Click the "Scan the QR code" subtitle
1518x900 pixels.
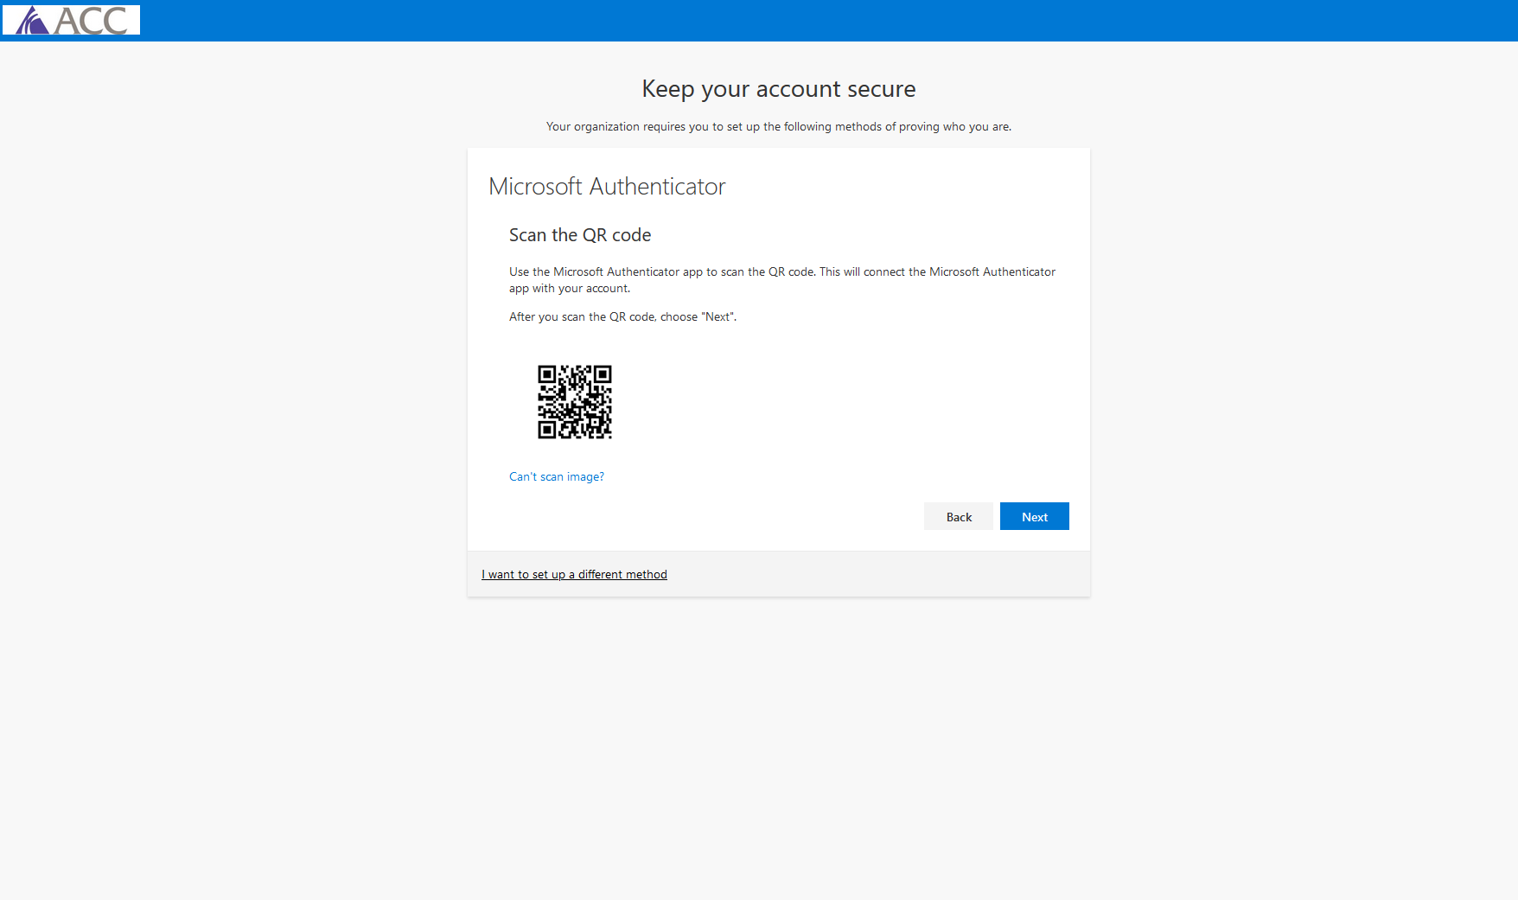pyautogui.click(x=580, y=234)
